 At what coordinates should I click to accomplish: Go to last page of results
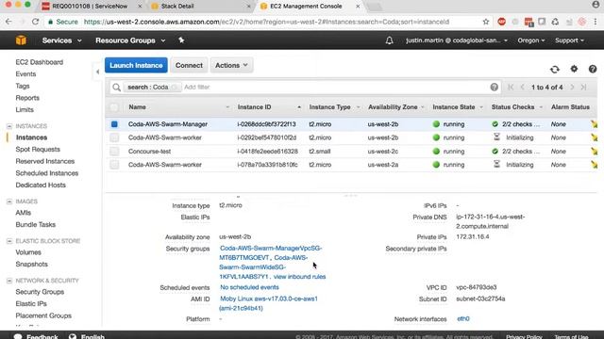point(583,88)
